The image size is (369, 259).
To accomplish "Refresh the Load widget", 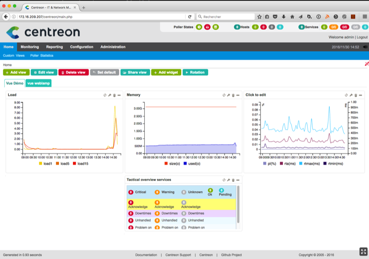I will click(x=105, y=95).
